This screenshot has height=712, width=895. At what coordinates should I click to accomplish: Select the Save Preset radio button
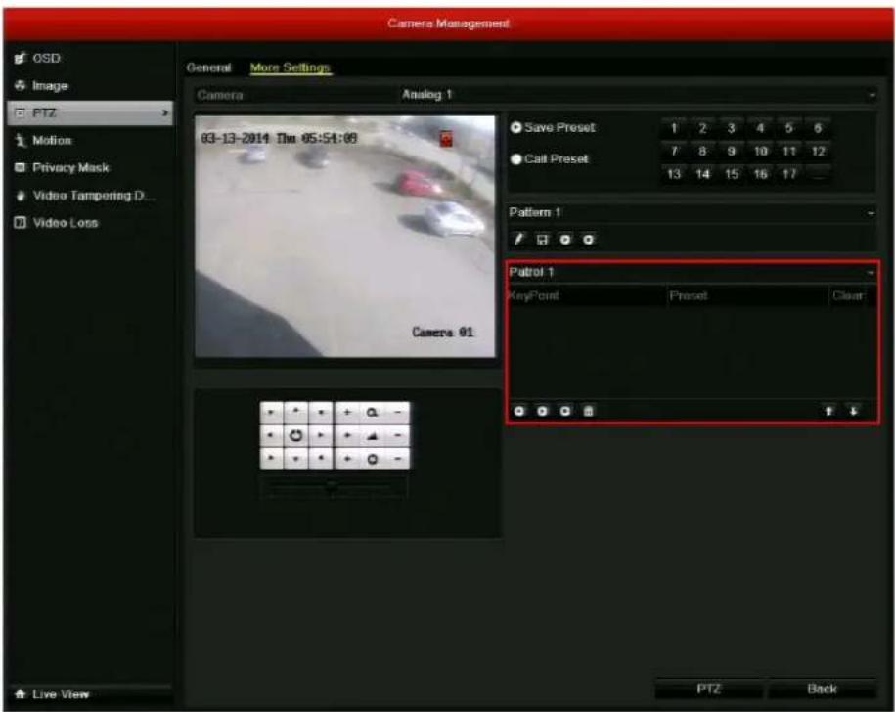point(516,127)
